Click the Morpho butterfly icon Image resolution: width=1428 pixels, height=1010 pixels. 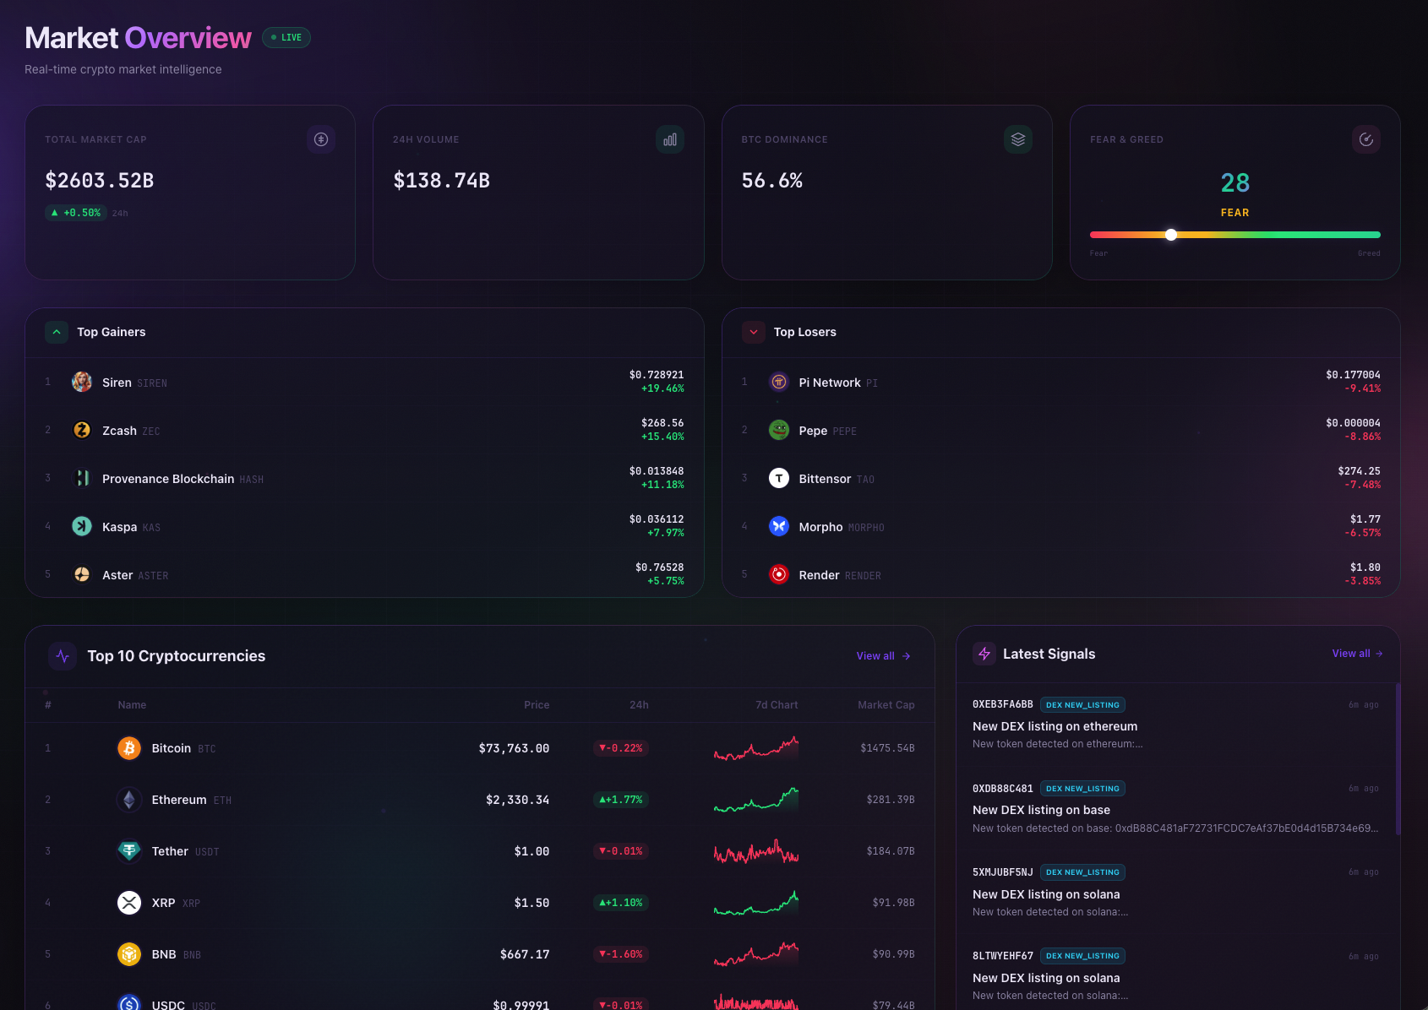click(778, 526)
